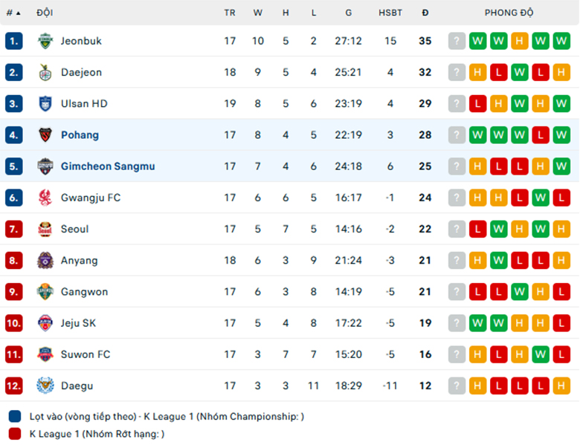Click the Seoul team crest
The height and width of the screenshot is (445, 580).
pyautogui.click(x=45, y=229)
